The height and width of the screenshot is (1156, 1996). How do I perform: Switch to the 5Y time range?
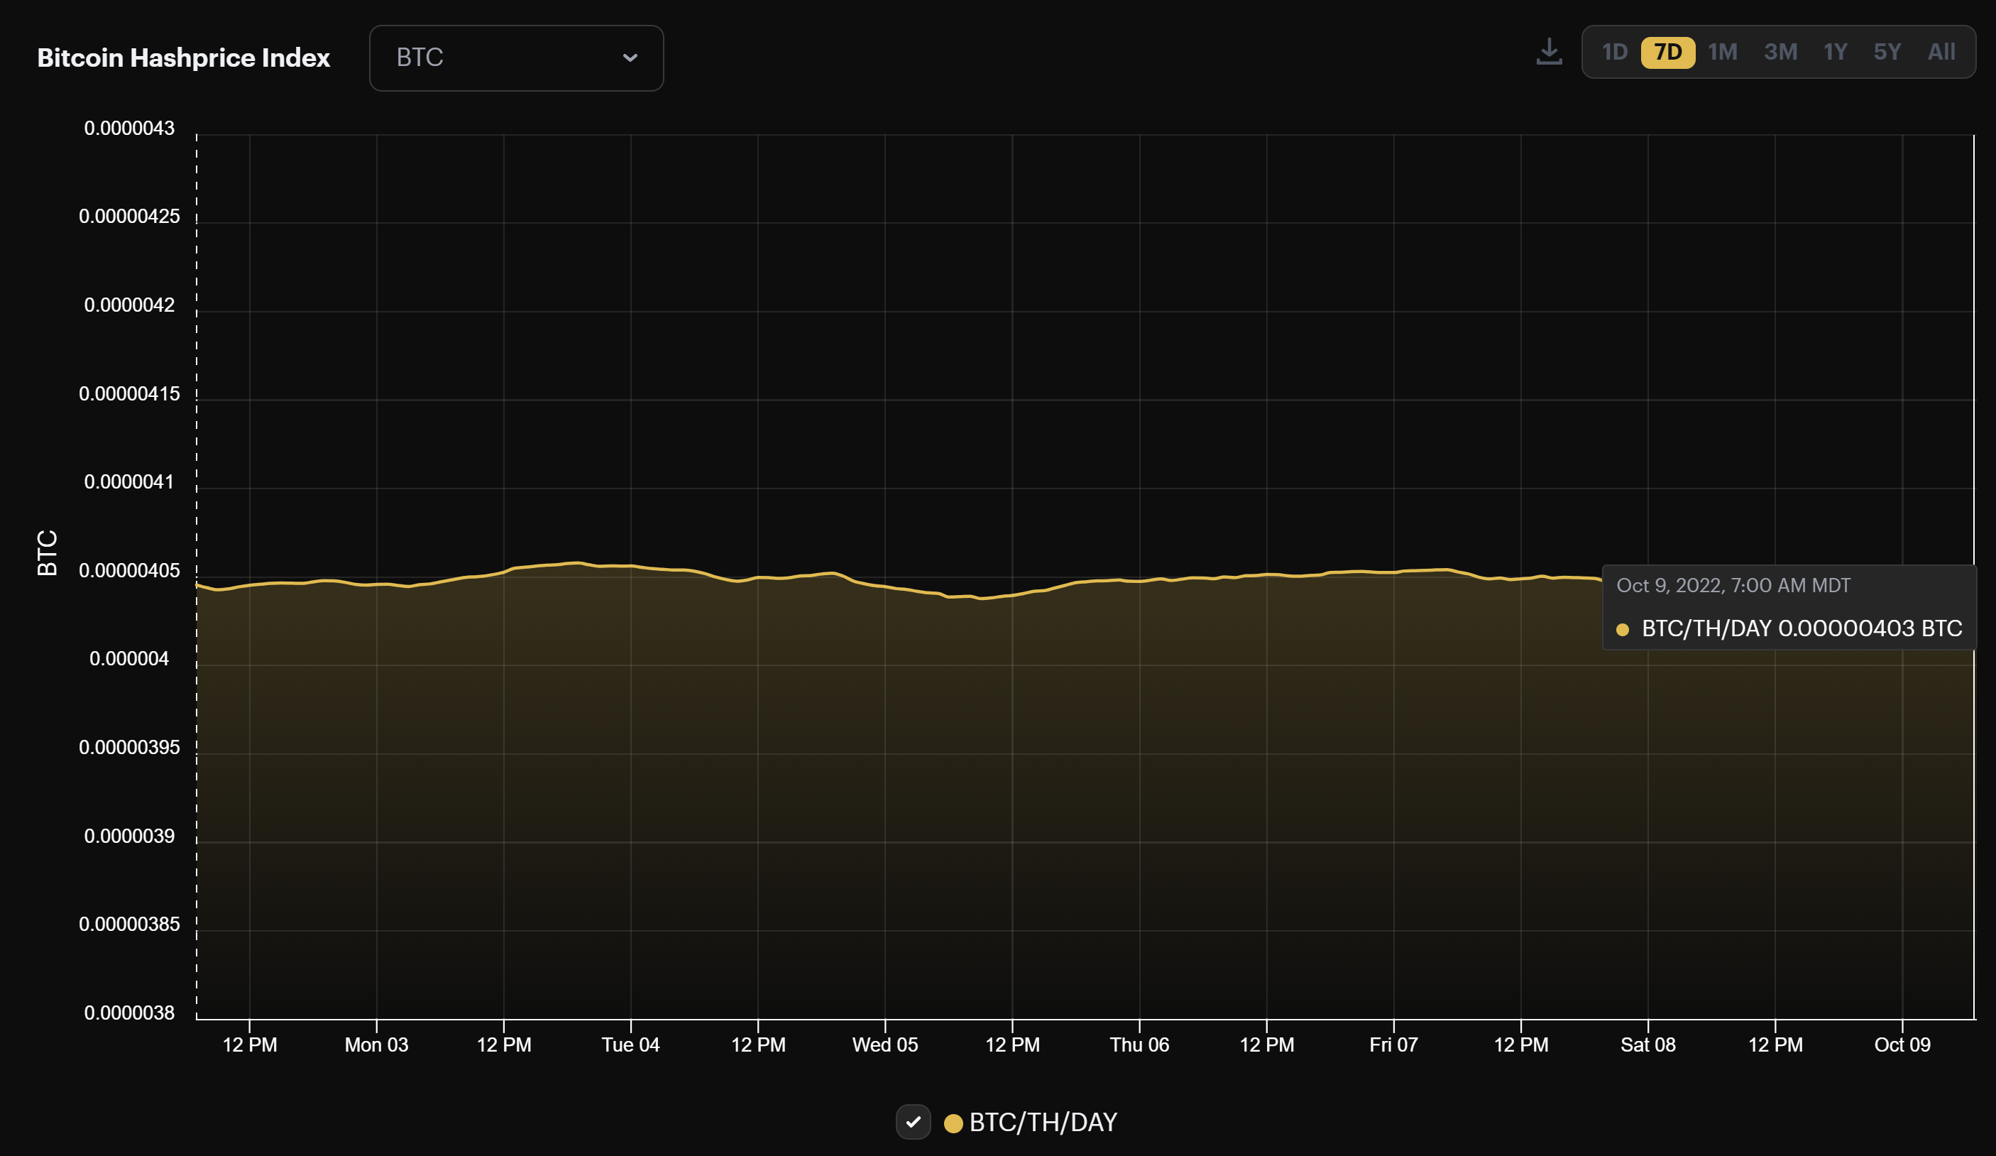pos(1887,53)
